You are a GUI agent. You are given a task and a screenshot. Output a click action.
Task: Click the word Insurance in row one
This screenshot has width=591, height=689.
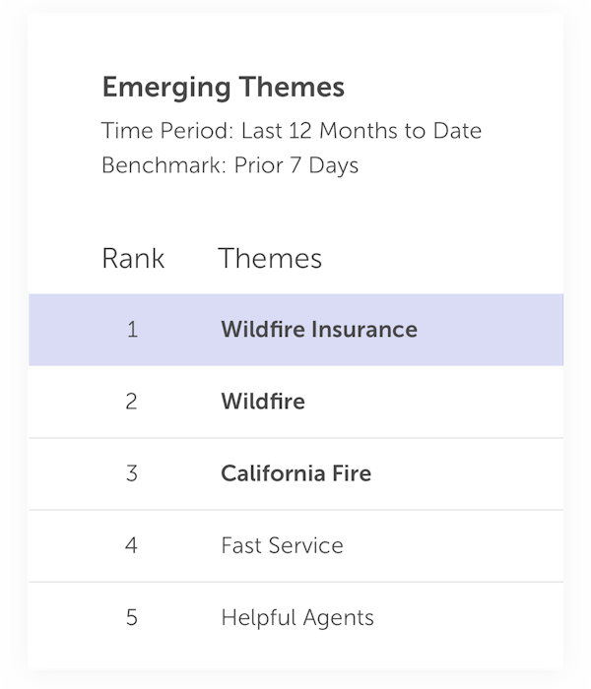(x=364, y=330)
